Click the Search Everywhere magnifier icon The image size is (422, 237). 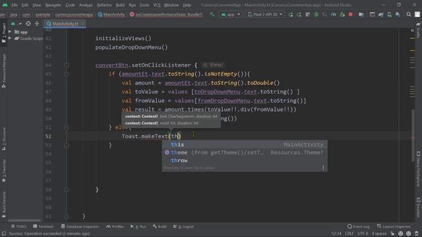click(x=409, y=14)
